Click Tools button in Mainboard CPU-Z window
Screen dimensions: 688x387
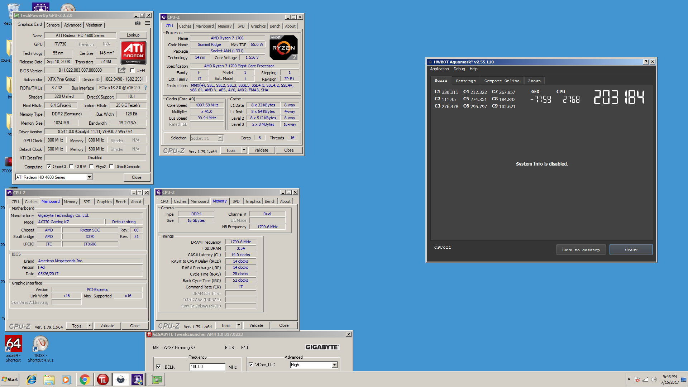(77, 326)
